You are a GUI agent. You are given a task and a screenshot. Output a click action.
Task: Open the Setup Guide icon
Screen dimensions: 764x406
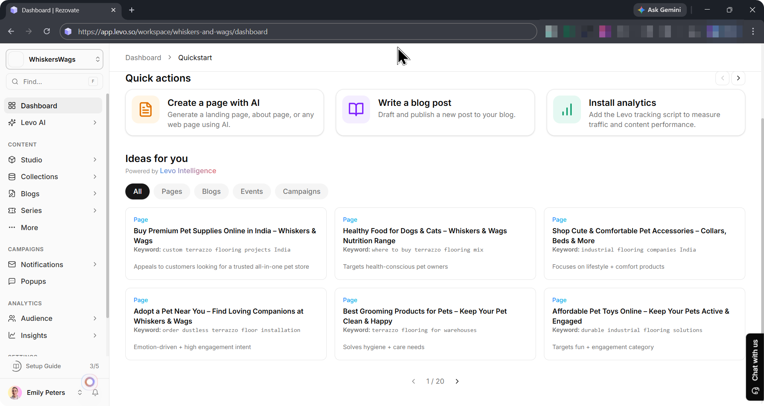17,366
